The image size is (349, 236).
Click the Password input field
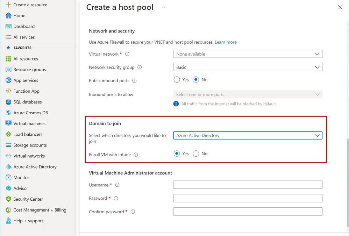coord(248,198)
